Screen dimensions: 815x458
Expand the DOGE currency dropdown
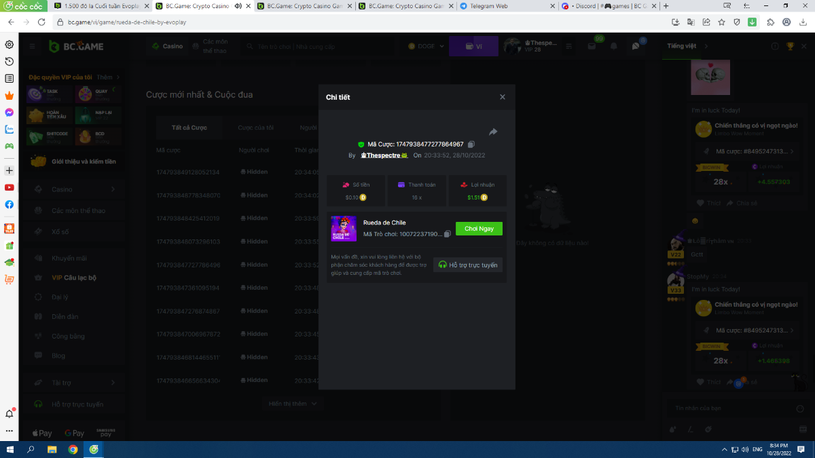pos(427,46)
